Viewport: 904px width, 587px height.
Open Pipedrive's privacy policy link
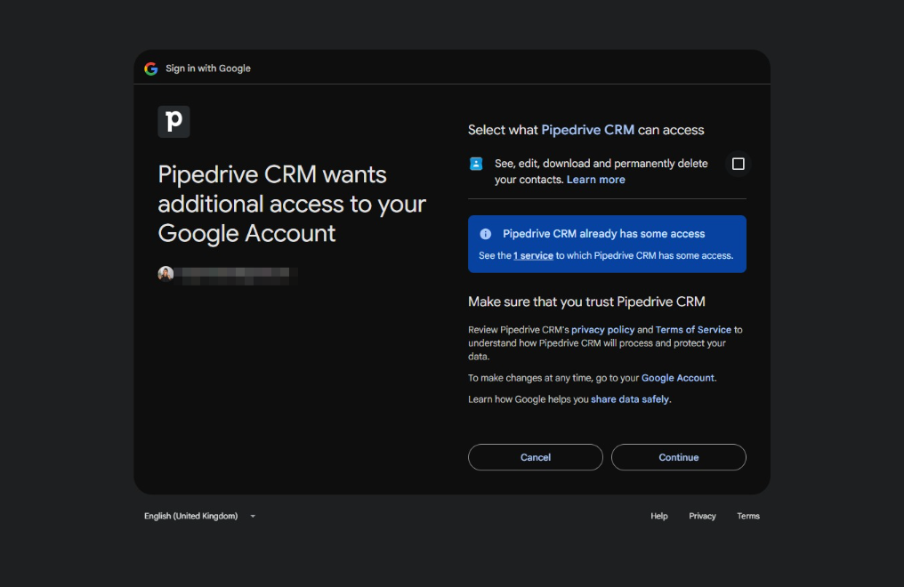(602, 329)
